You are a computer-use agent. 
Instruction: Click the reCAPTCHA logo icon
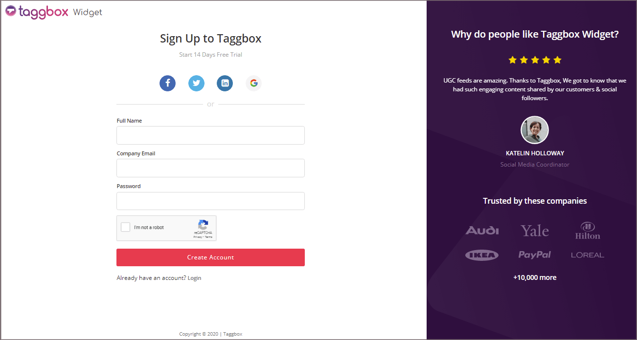tap(203, 225)
